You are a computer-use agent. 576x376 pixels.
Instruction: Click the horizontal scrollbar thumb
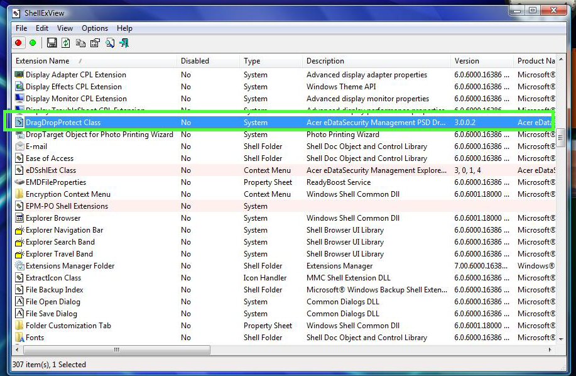point(116,350)
